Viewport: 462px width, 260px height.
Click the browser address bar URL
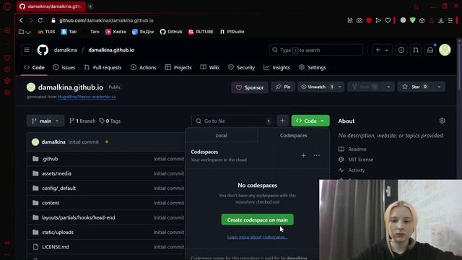[106, 20]
